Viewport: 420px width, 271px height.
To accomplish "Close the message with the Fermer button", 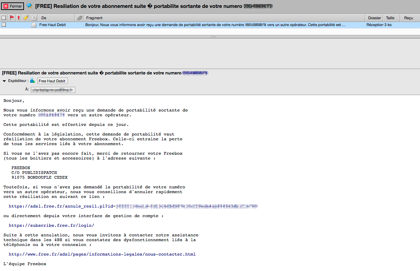I will coord(12,6).
